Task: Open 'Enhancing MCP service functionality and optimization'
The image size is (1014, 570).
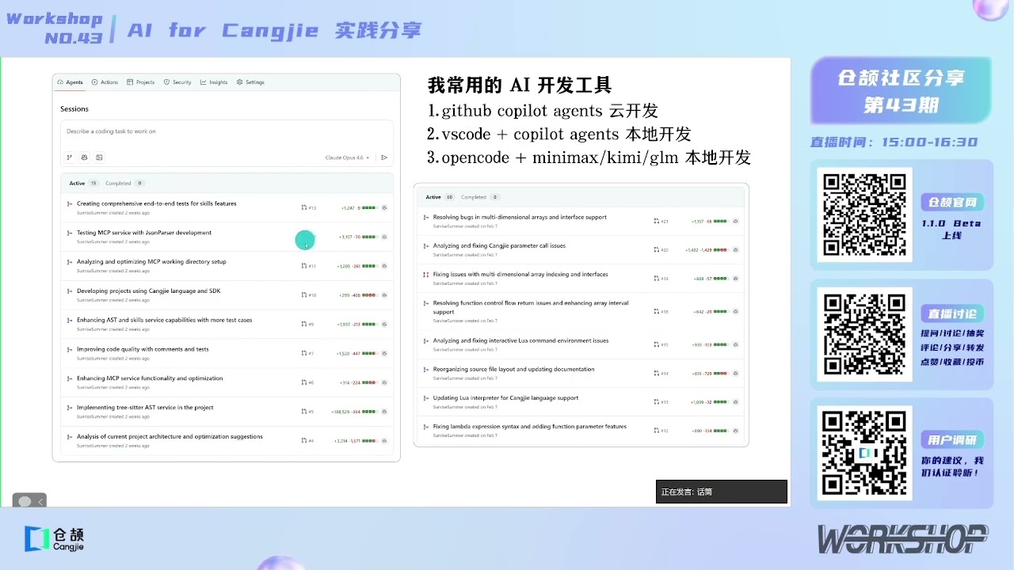Action: (150, 378)
